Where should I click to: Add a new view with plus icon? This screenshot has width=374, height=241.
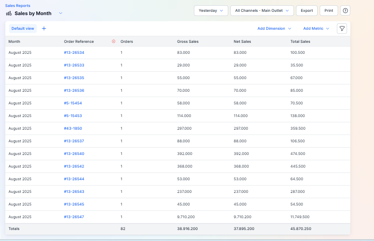pos(44,29)
